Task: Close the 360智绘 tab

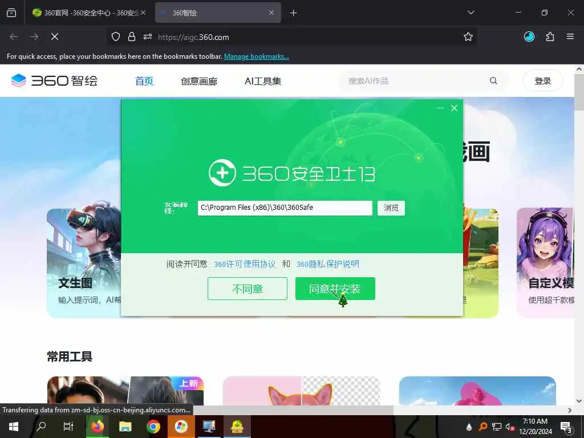Action: pos(271,13)
